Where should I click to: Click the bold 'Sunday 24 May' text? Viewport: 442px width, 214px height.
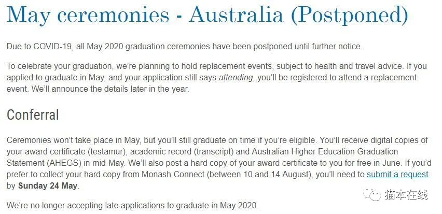(48, 187)
